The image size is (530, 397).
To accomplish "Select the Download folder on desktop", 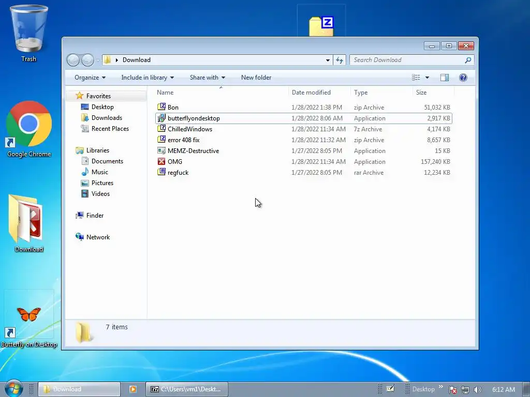I will (29, 223).
